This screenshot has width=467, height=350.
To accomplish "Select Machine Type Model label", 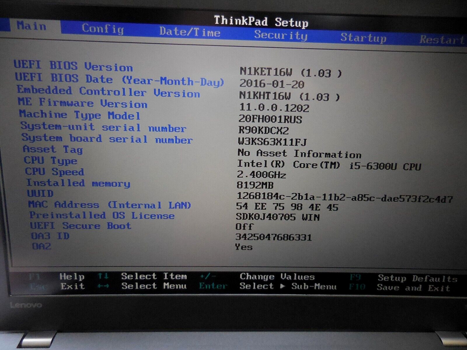I will pyautogui.click(x=80, y=115).
